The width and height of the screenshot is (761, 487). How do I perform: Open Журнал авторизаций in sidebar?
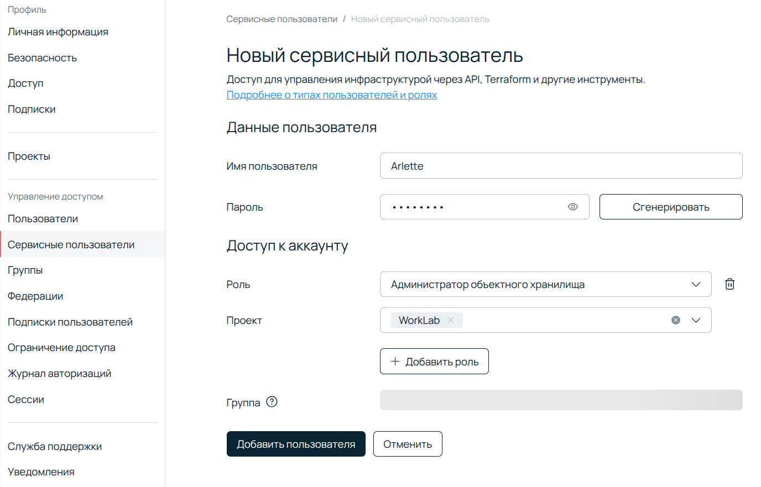59,374
